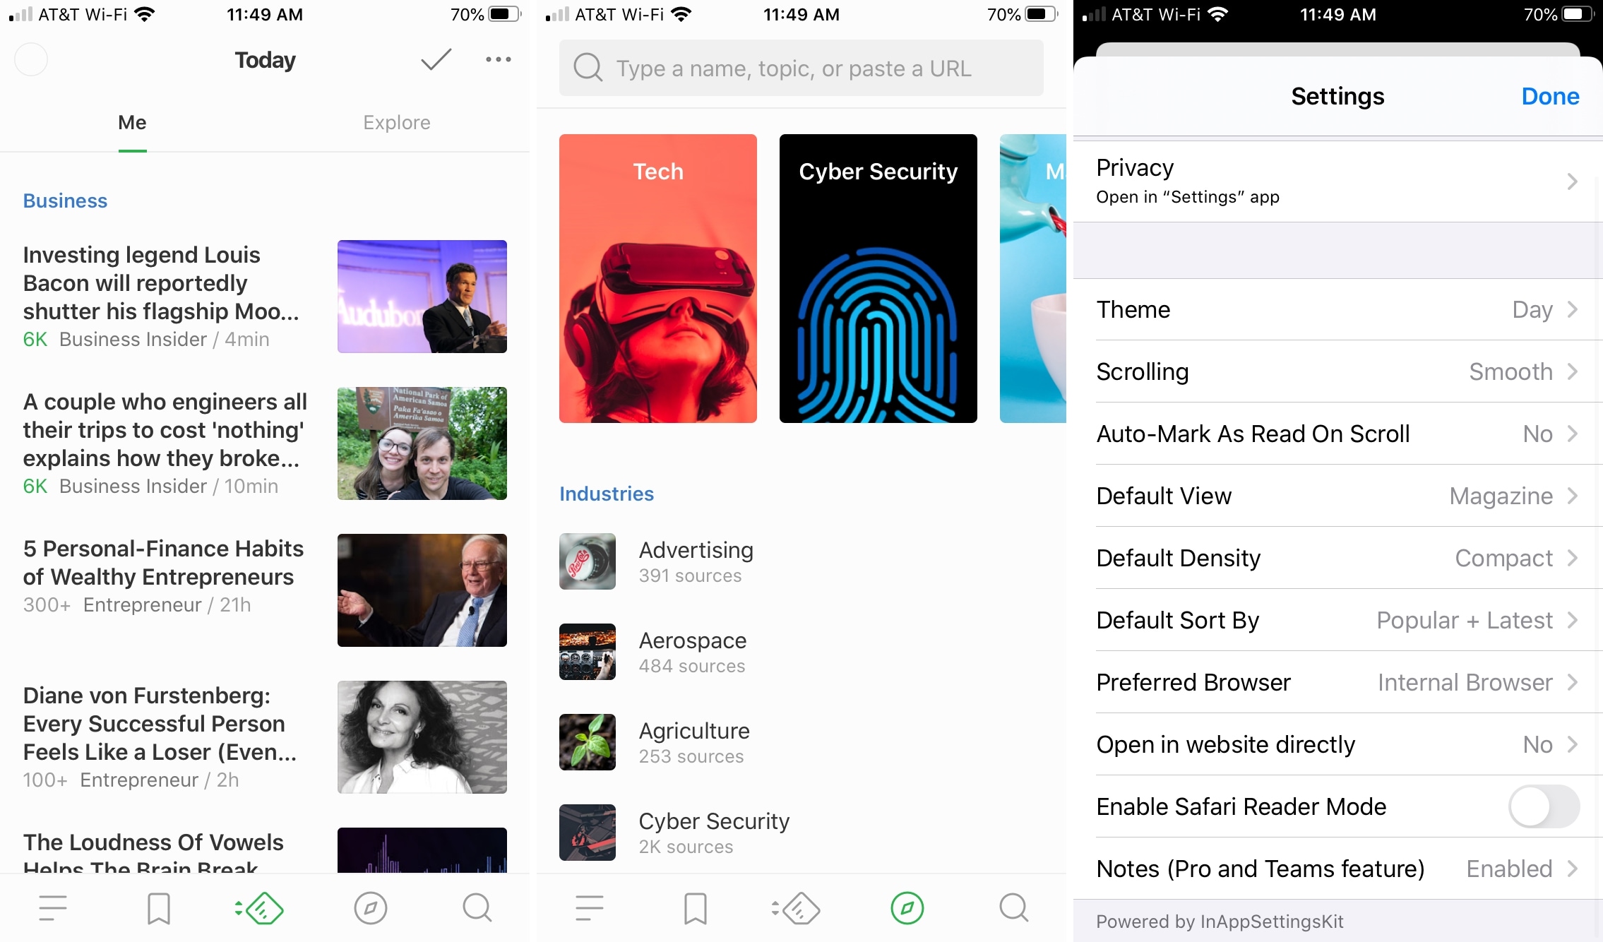The height and width of the screenshot is (942, 1603).
Task: Open the Business section heading link
Action: tap(65, 201)
